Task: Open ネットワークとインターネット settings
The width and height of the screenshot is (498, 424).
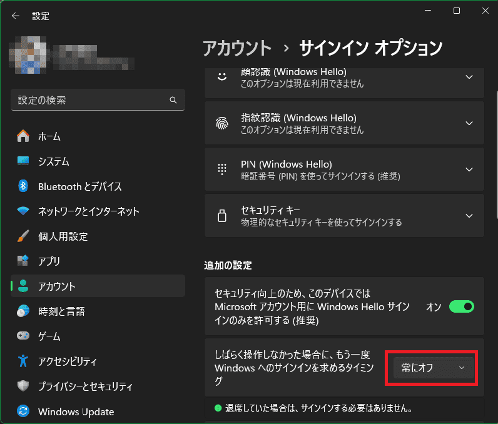Action: pyautogui.click(x=88, y=211)
